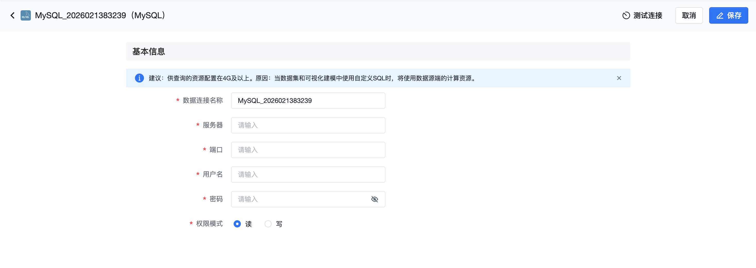Click the 服务器 label
756x268 pixels.
(x=213, y=125)
